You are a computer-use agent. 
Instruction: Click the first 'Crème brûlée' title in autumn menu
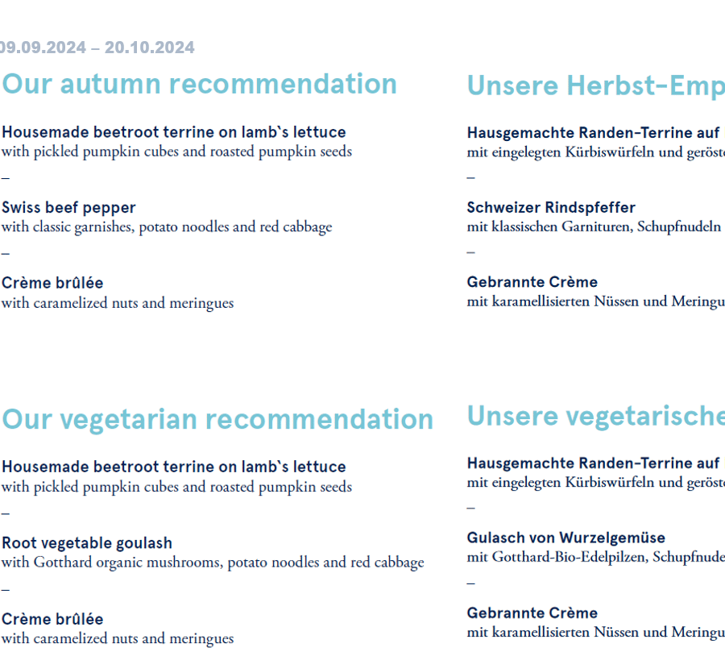coord(52,283)
